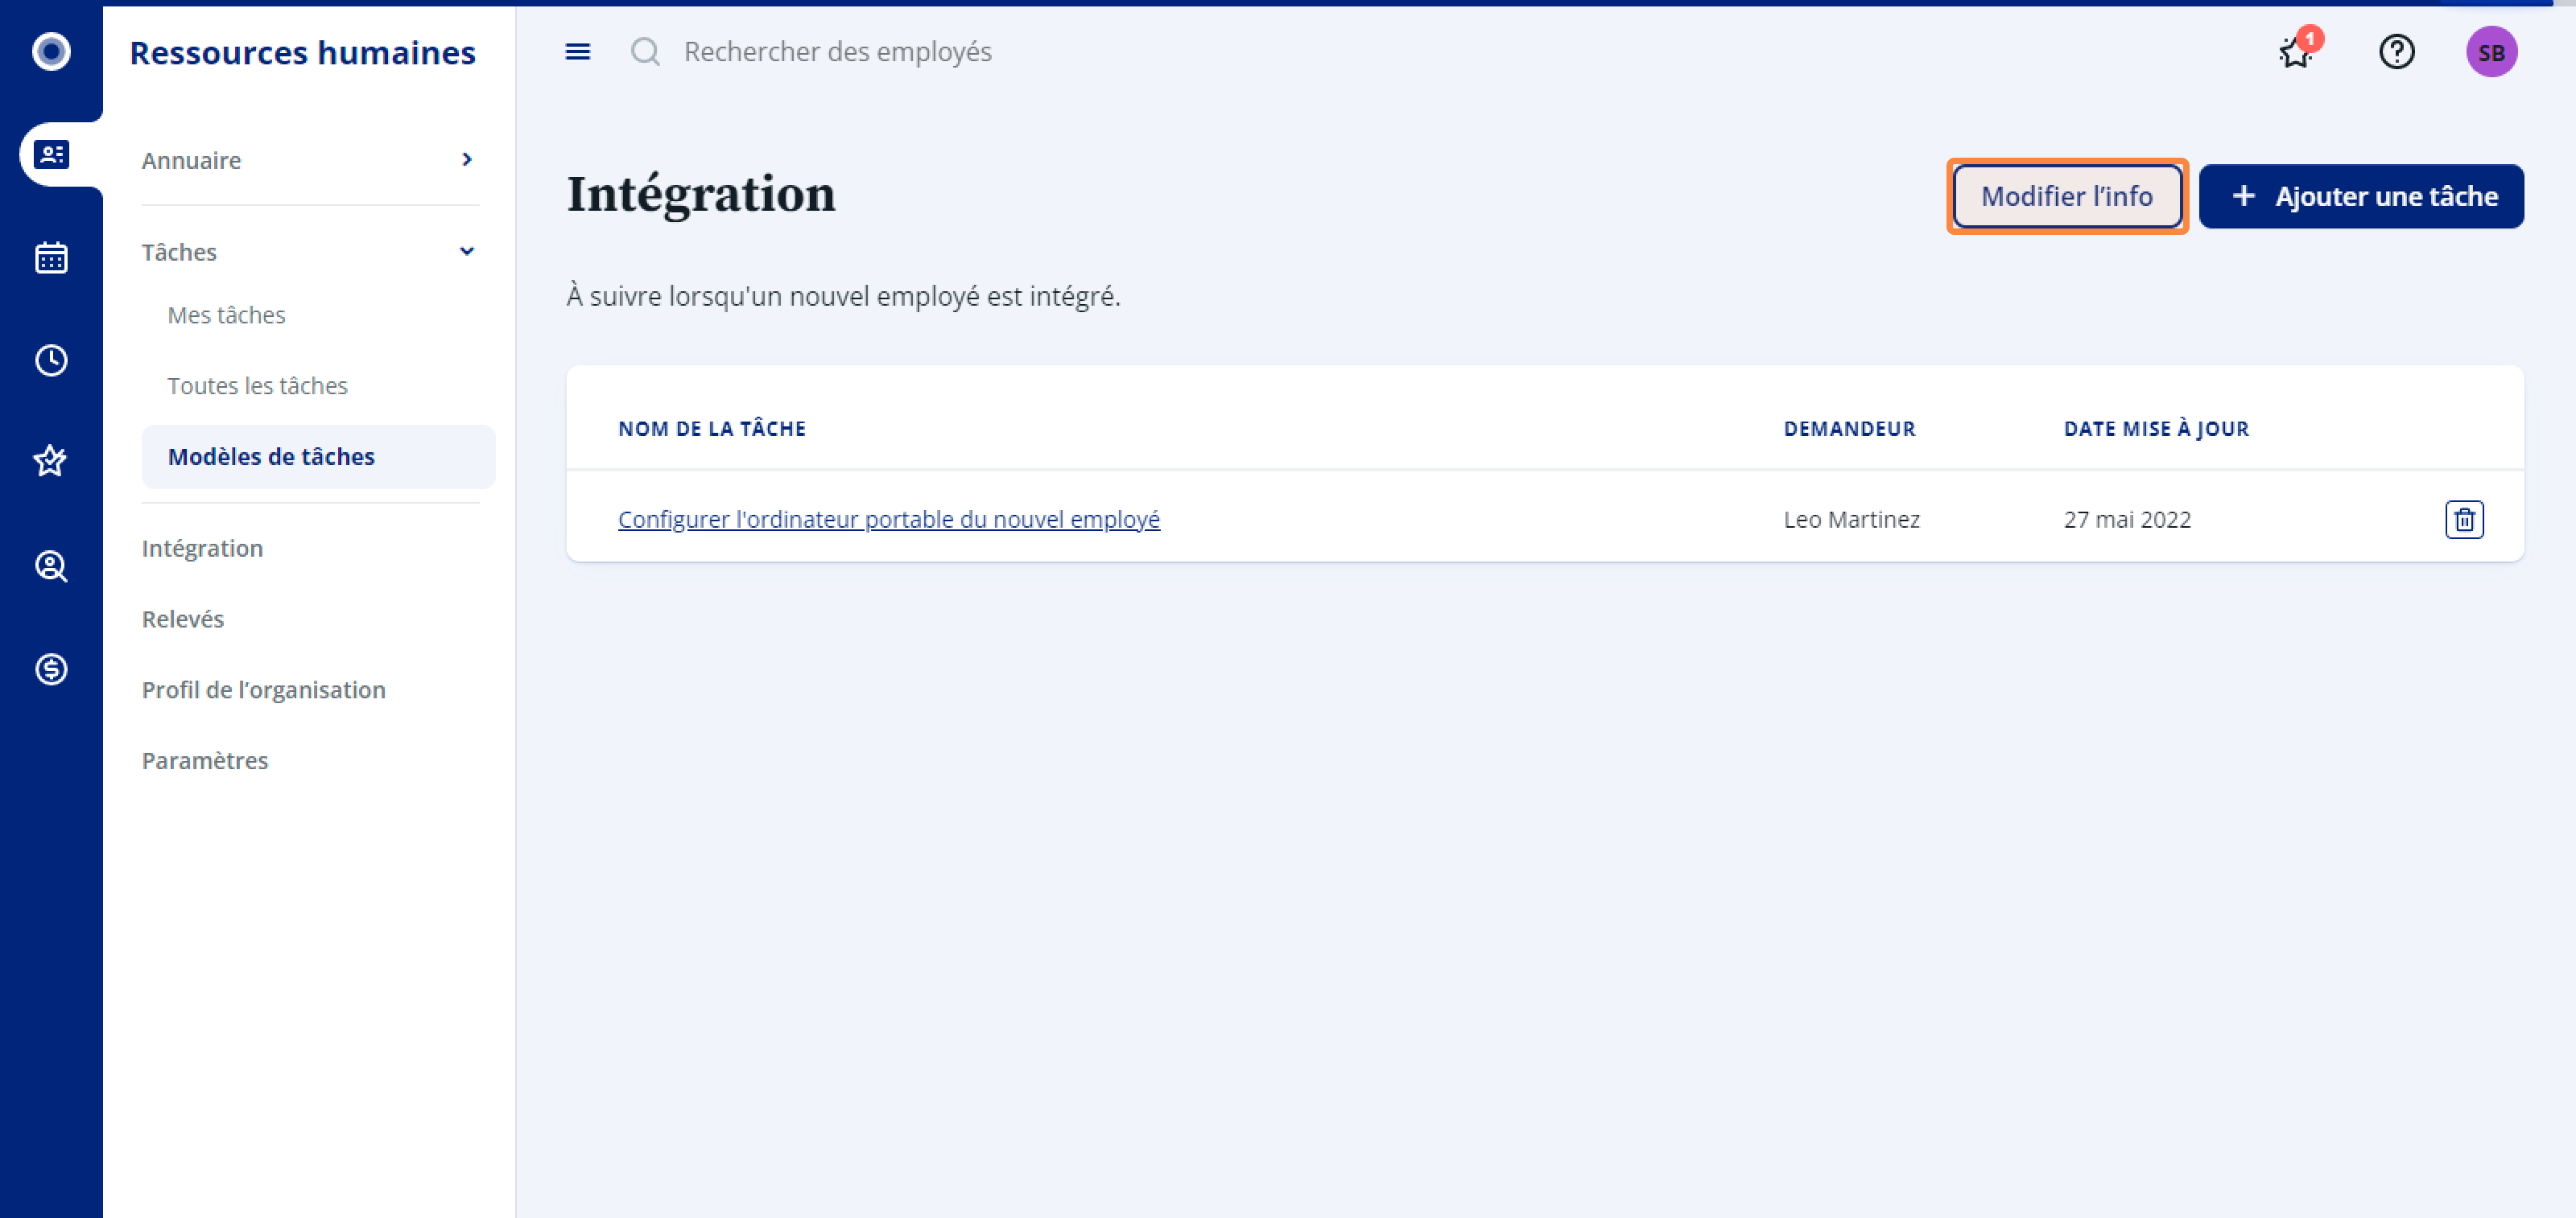Delete the laptop setup task with trash icon
The width and height of the screenshot is (2576, 1218).
(x=2463, y=520)
